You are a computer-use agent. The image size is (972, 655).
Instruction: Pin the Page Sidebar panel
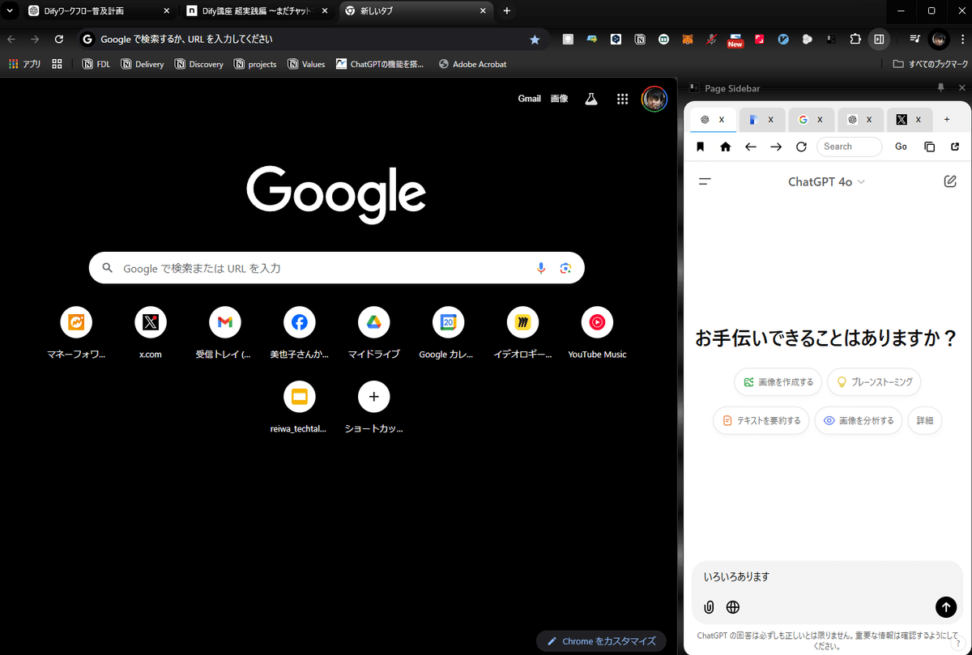(940, 87)
